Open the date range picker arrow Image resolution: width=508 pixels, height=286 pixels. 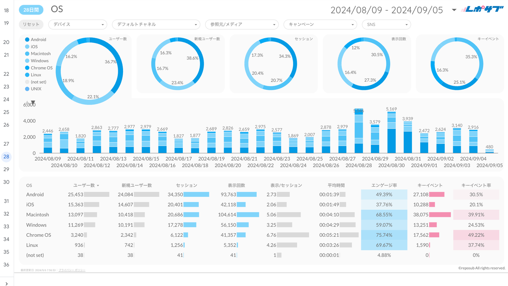pyautogui.click(x=454, y=10)
